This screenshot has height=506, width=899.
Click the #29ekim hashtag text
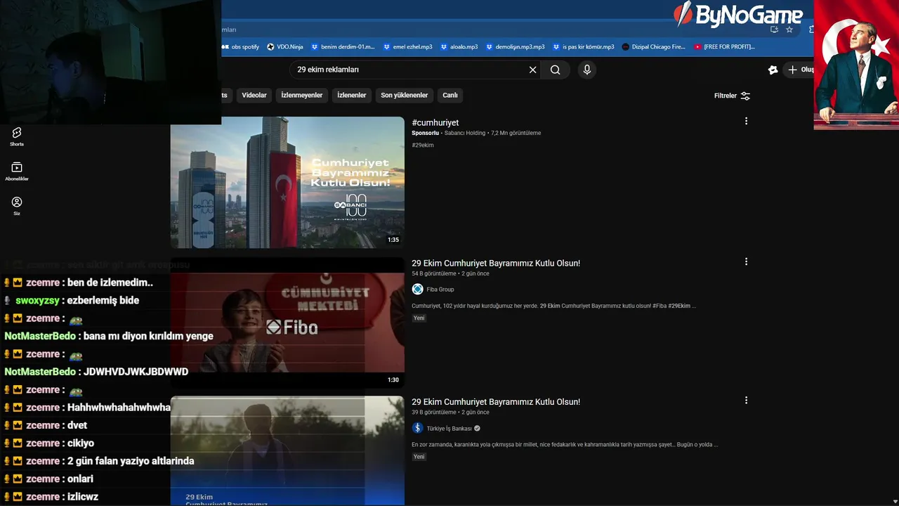(423, 145)
